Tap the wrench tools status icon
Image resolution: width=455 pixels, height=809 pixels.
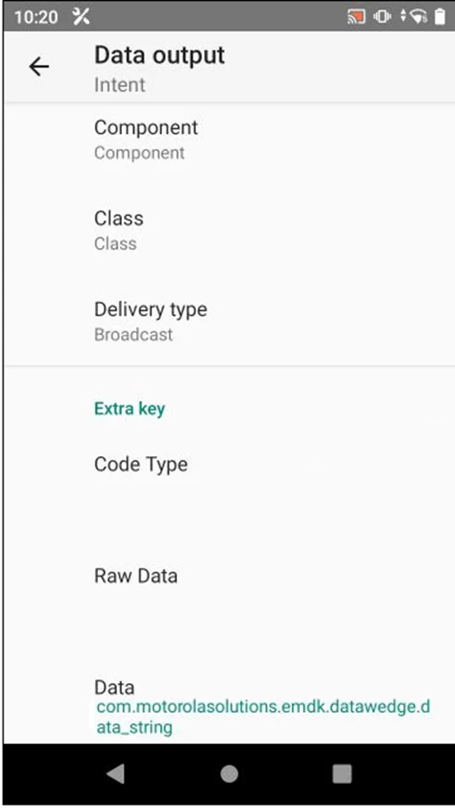click(81, 17)
